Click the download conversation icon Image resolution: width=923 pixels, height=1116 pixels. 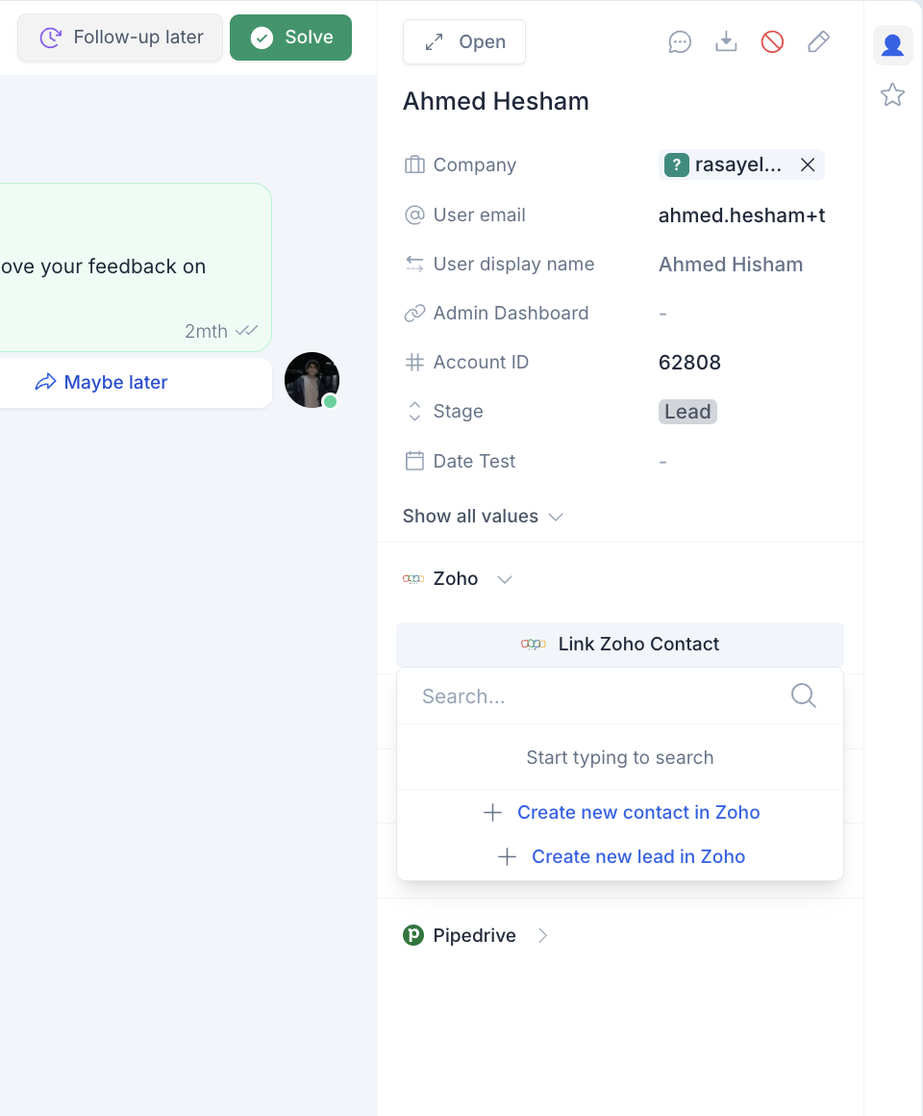pyautogui.click(x=726, y=41)
